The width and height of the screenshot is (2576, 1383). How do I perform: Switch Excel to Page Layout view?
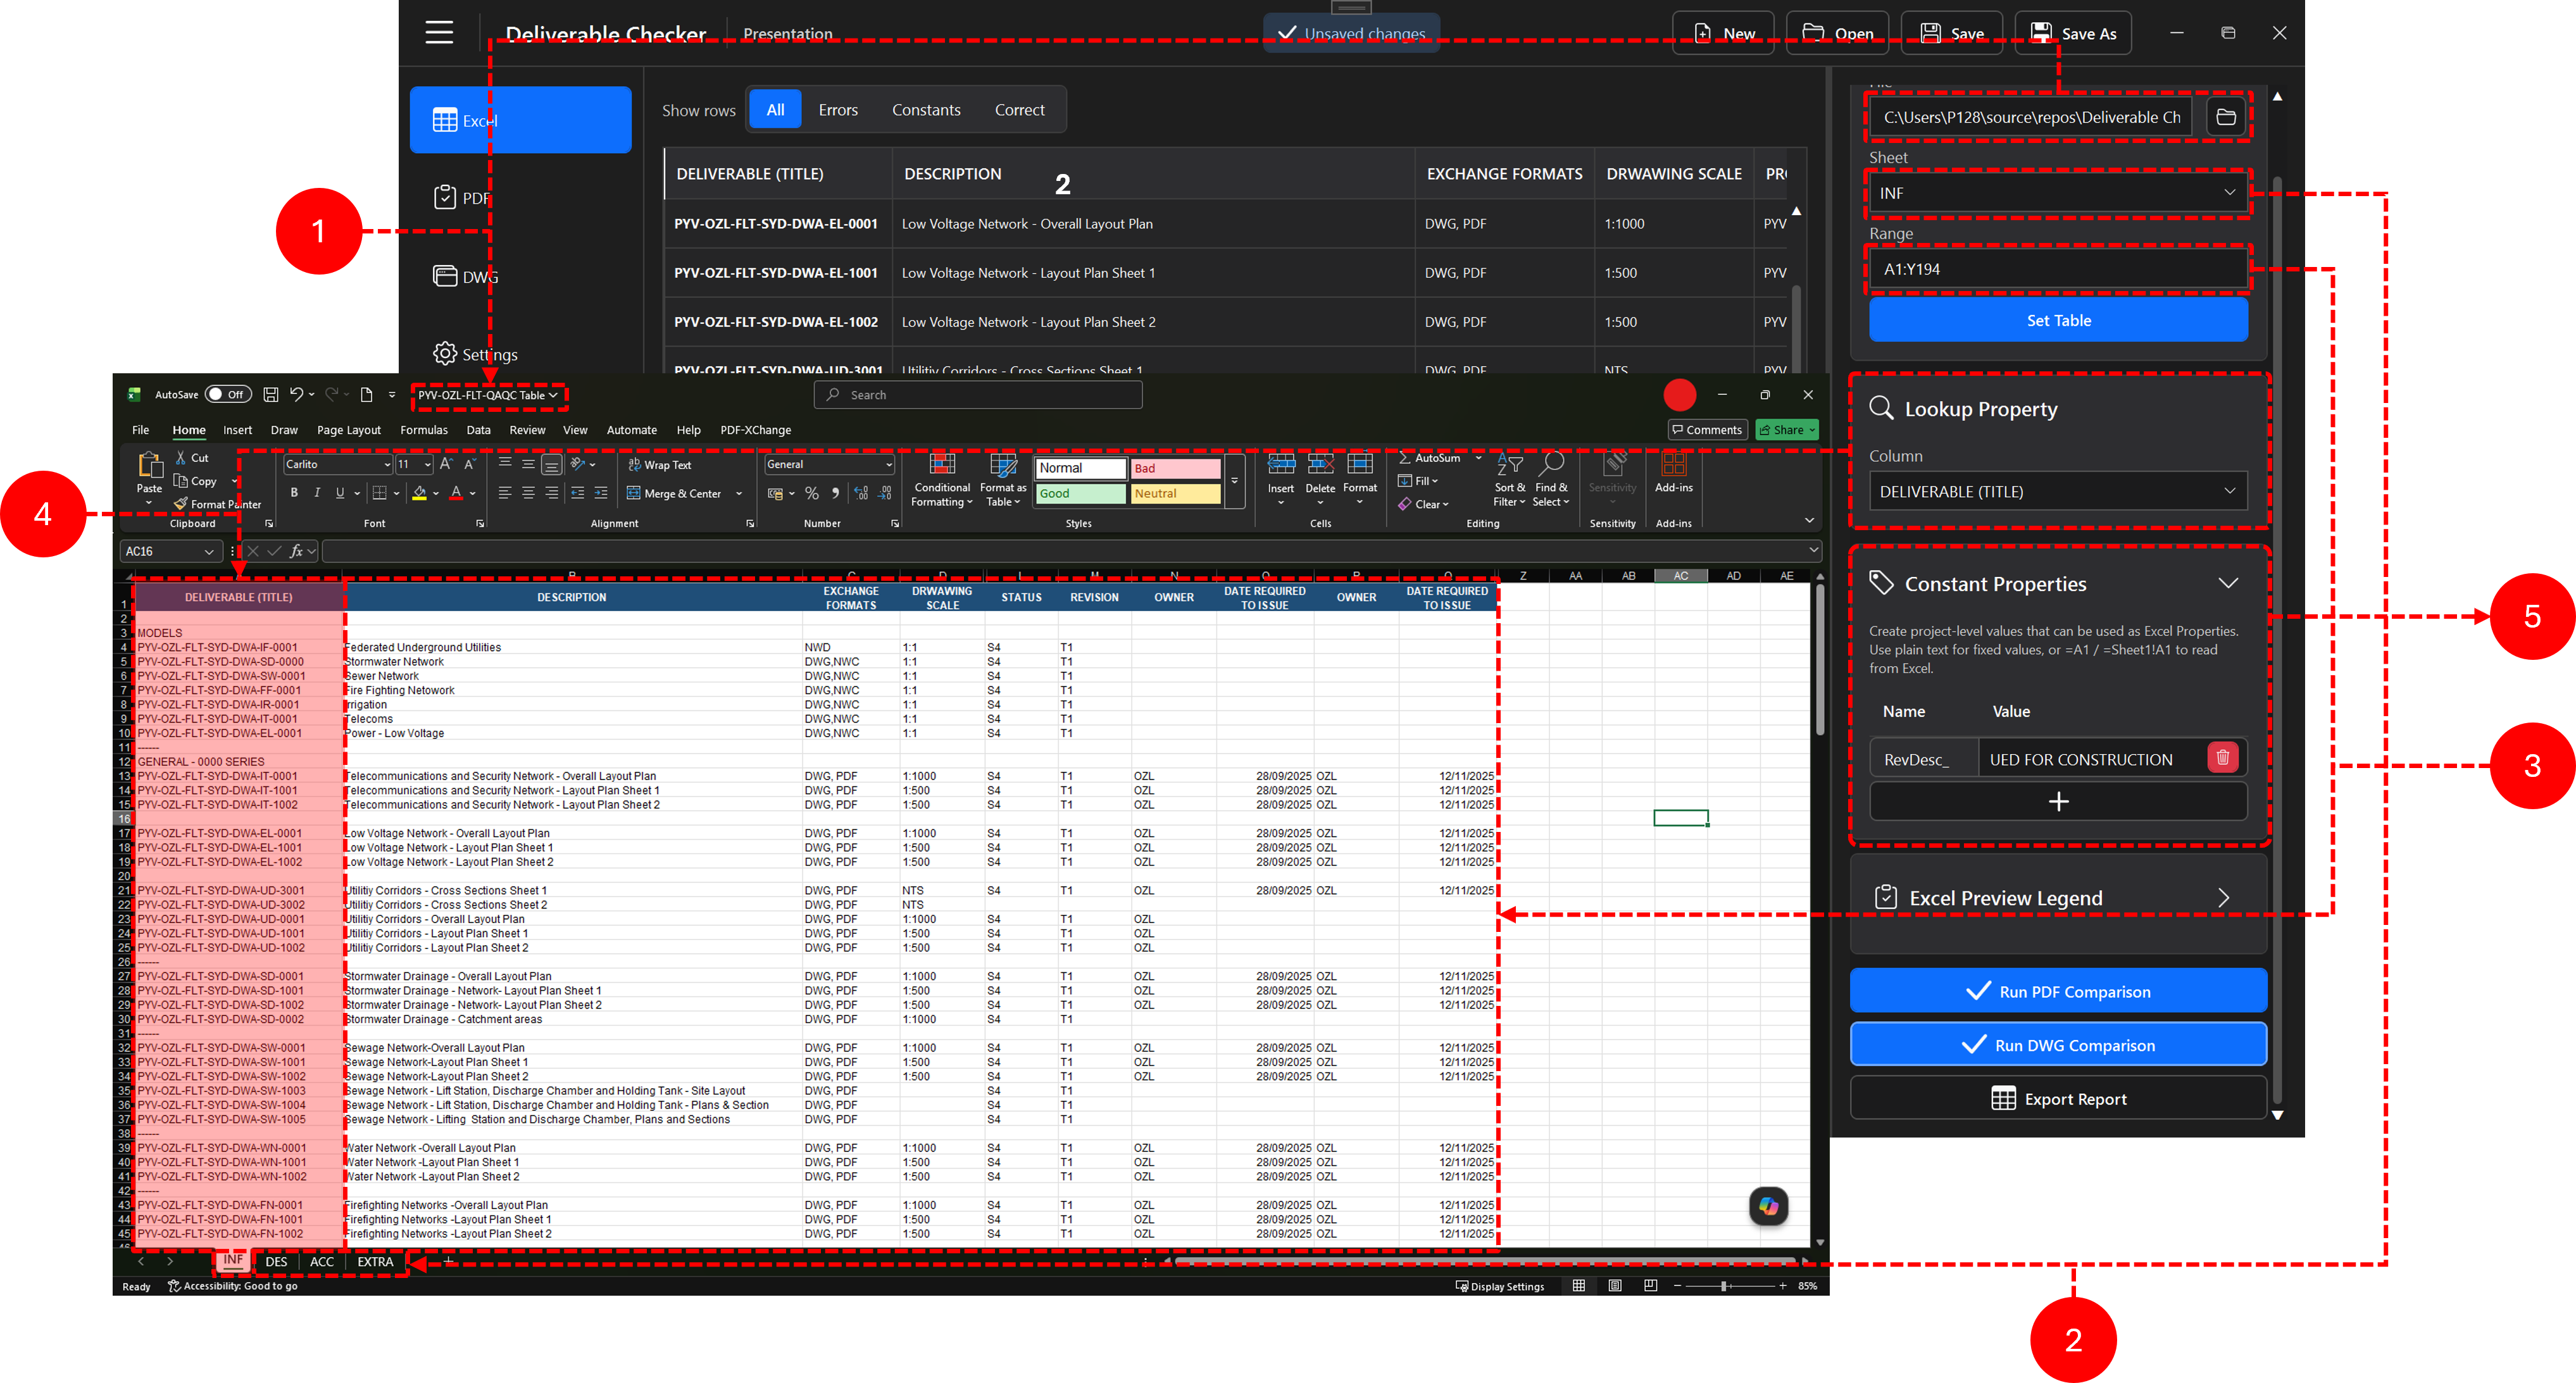[1614, 1286]
